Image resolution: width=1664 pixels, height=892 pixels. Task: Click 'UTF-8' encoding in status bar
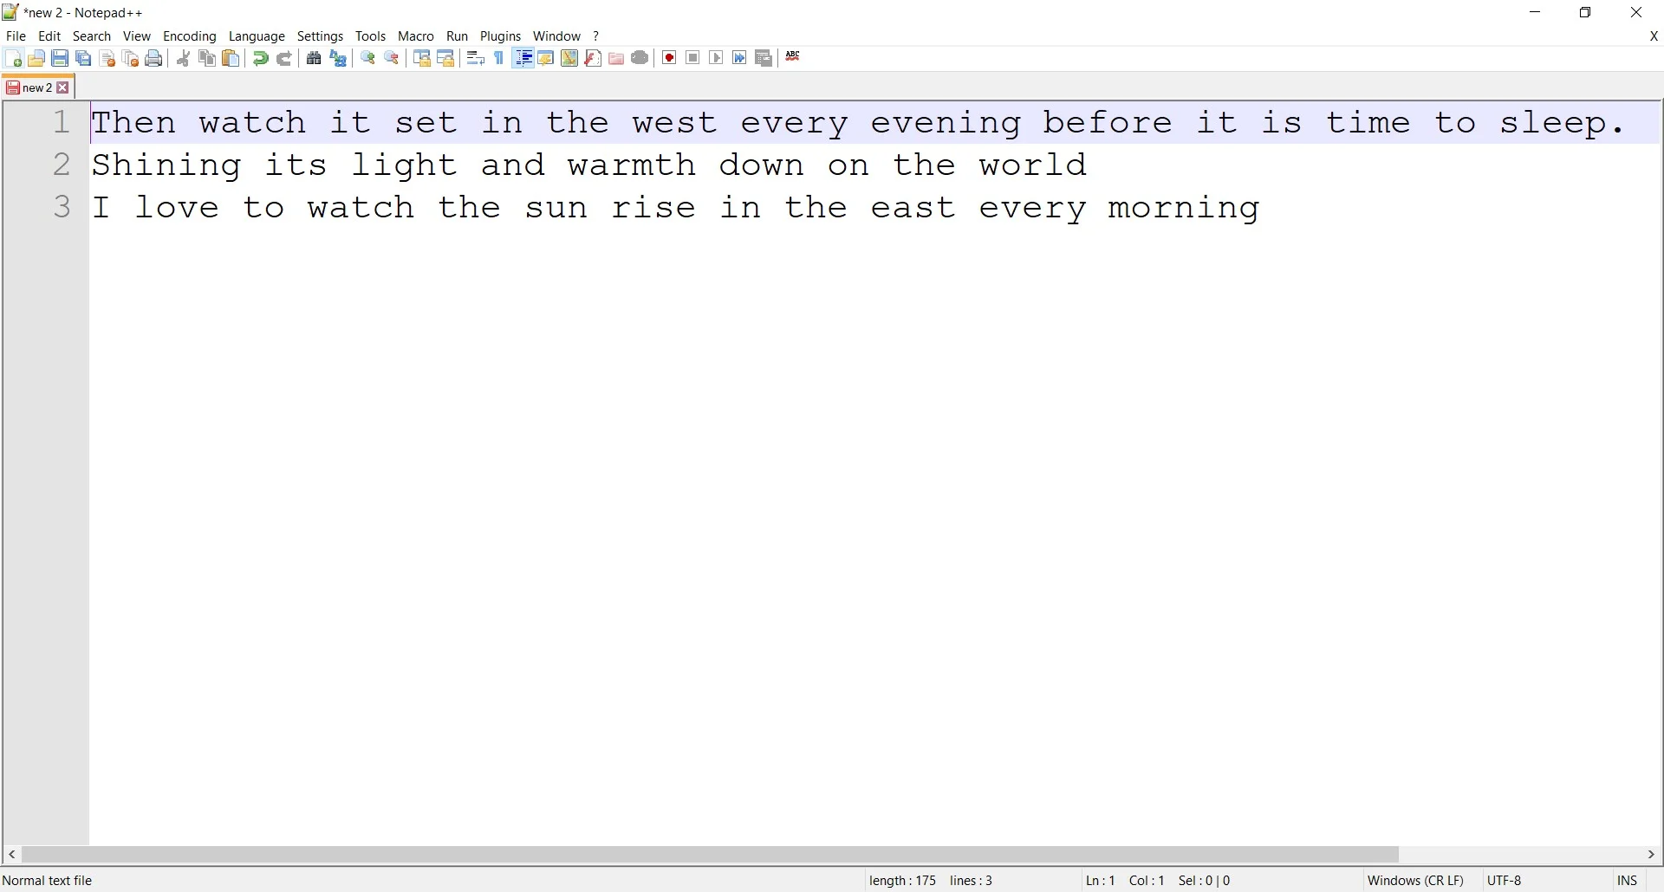pos(1505,881)
